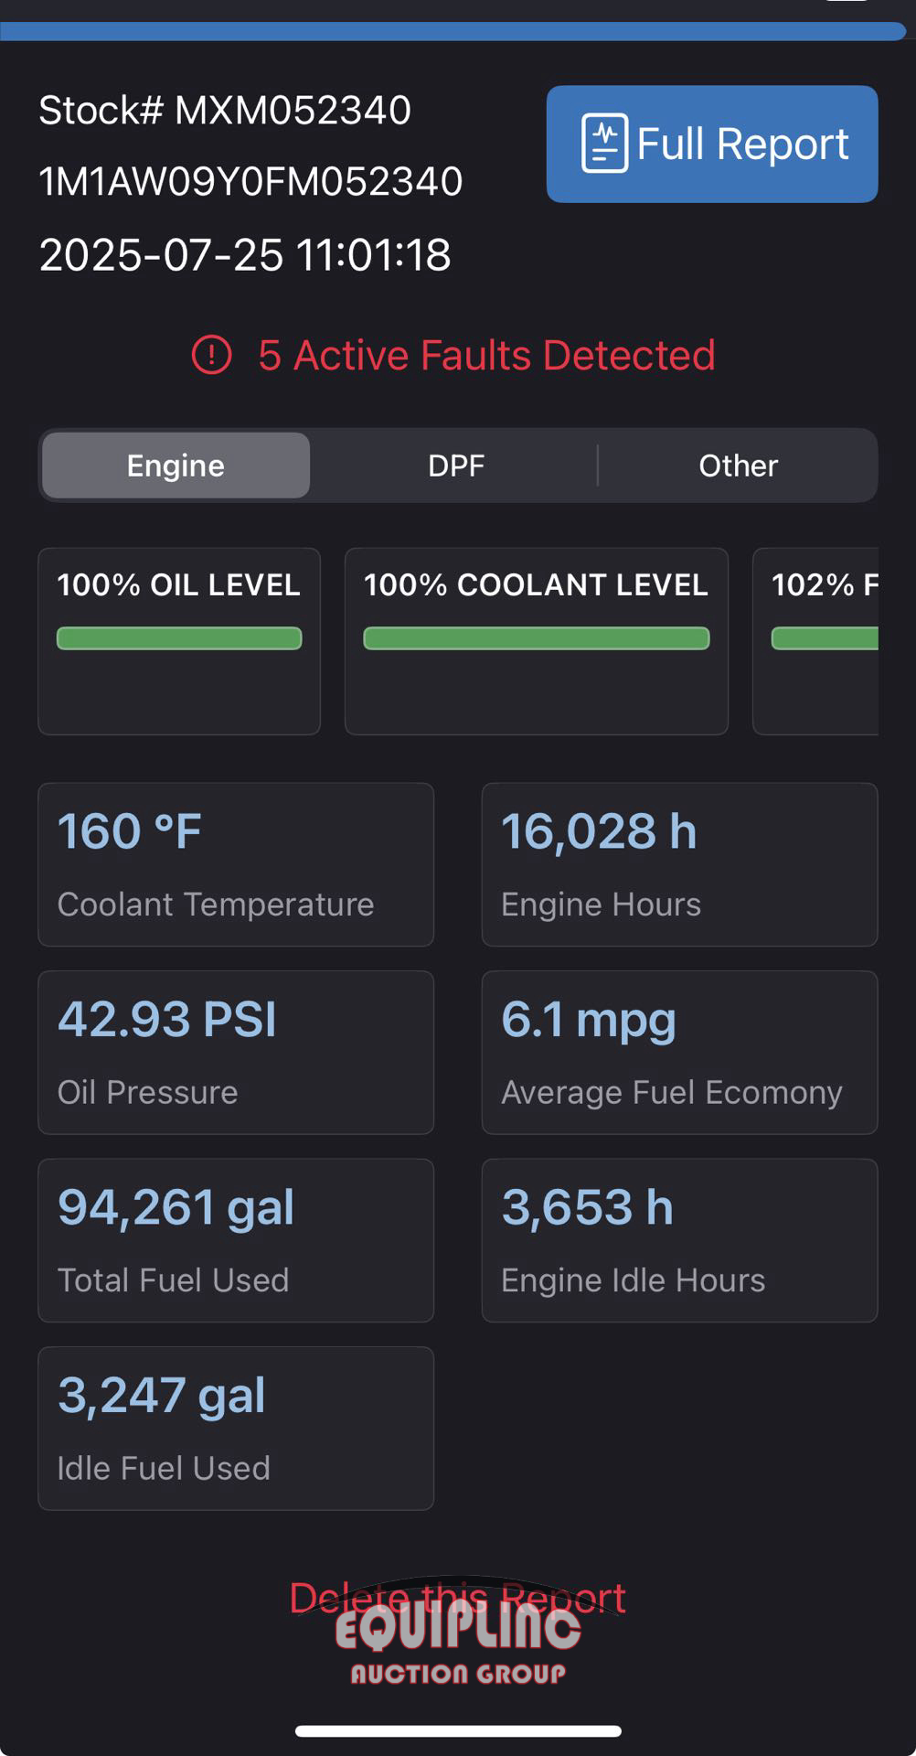Viewport: 916px width, 1756px height.
Task: Select the Coolant Temperature tile
Action: click(235, 864)
